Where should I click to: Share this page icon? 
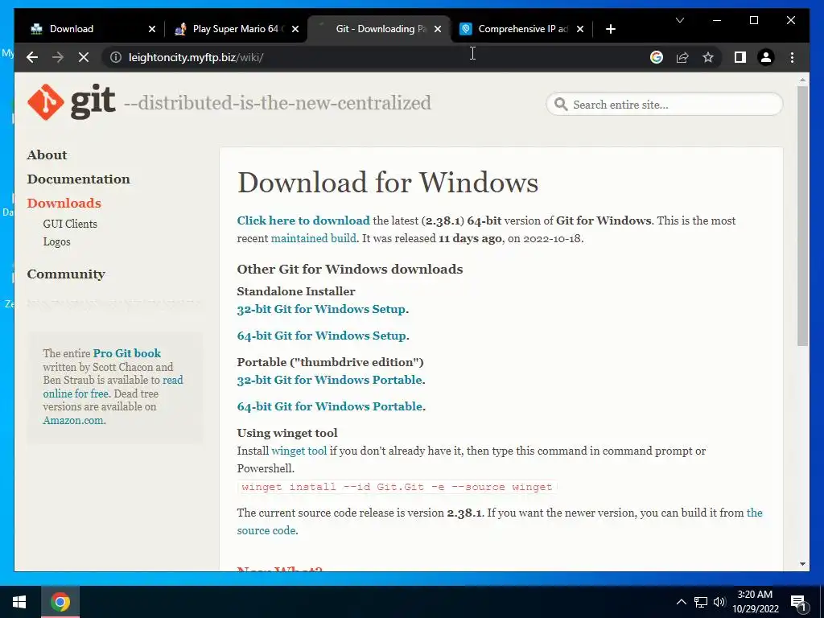[682, 57]
